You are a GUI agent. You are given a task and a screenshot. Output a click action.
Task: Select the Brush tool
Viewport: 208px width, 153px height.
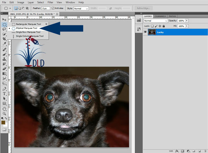(4, 54)
